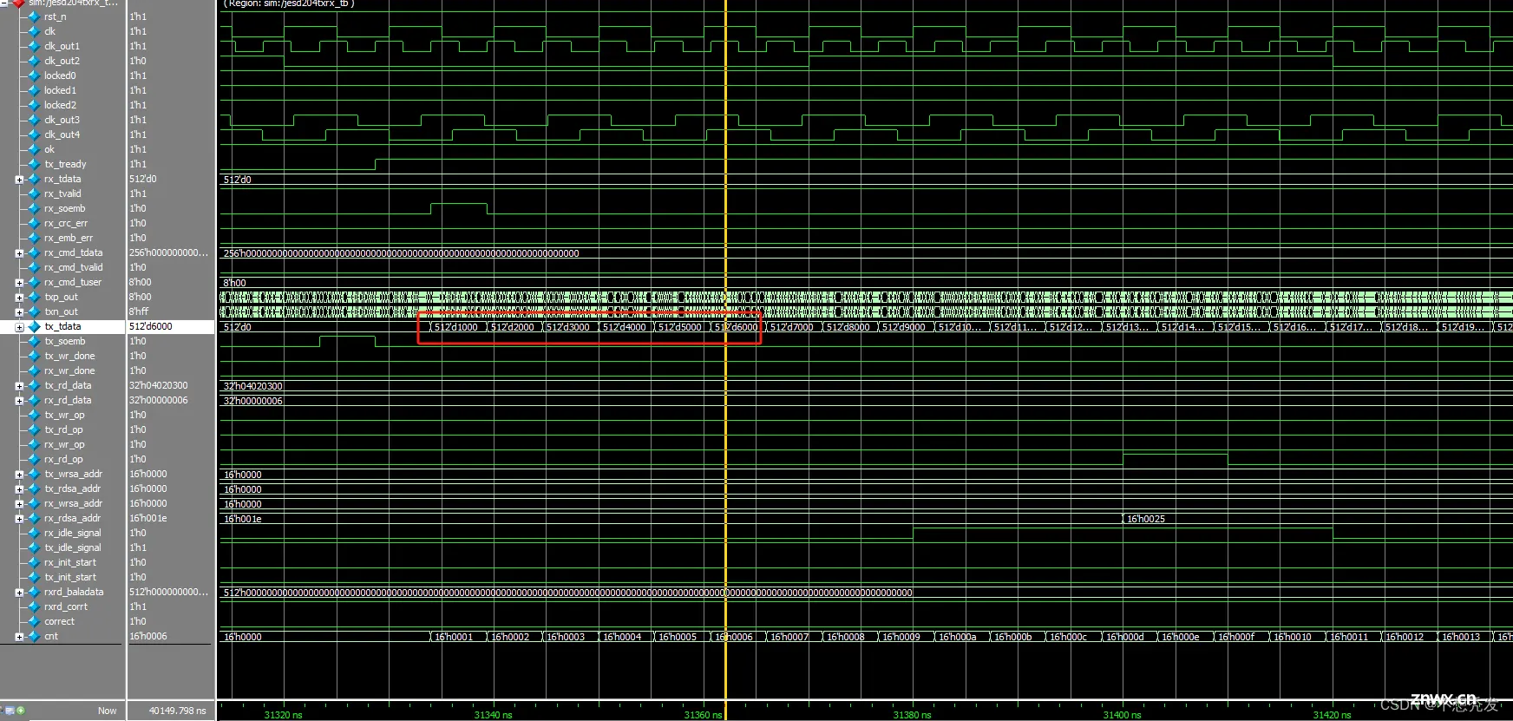The width and height of the screenshot is (1513, 721).
Task: Select the tx_rd_op signal name
Action: (x=63, y=429)
